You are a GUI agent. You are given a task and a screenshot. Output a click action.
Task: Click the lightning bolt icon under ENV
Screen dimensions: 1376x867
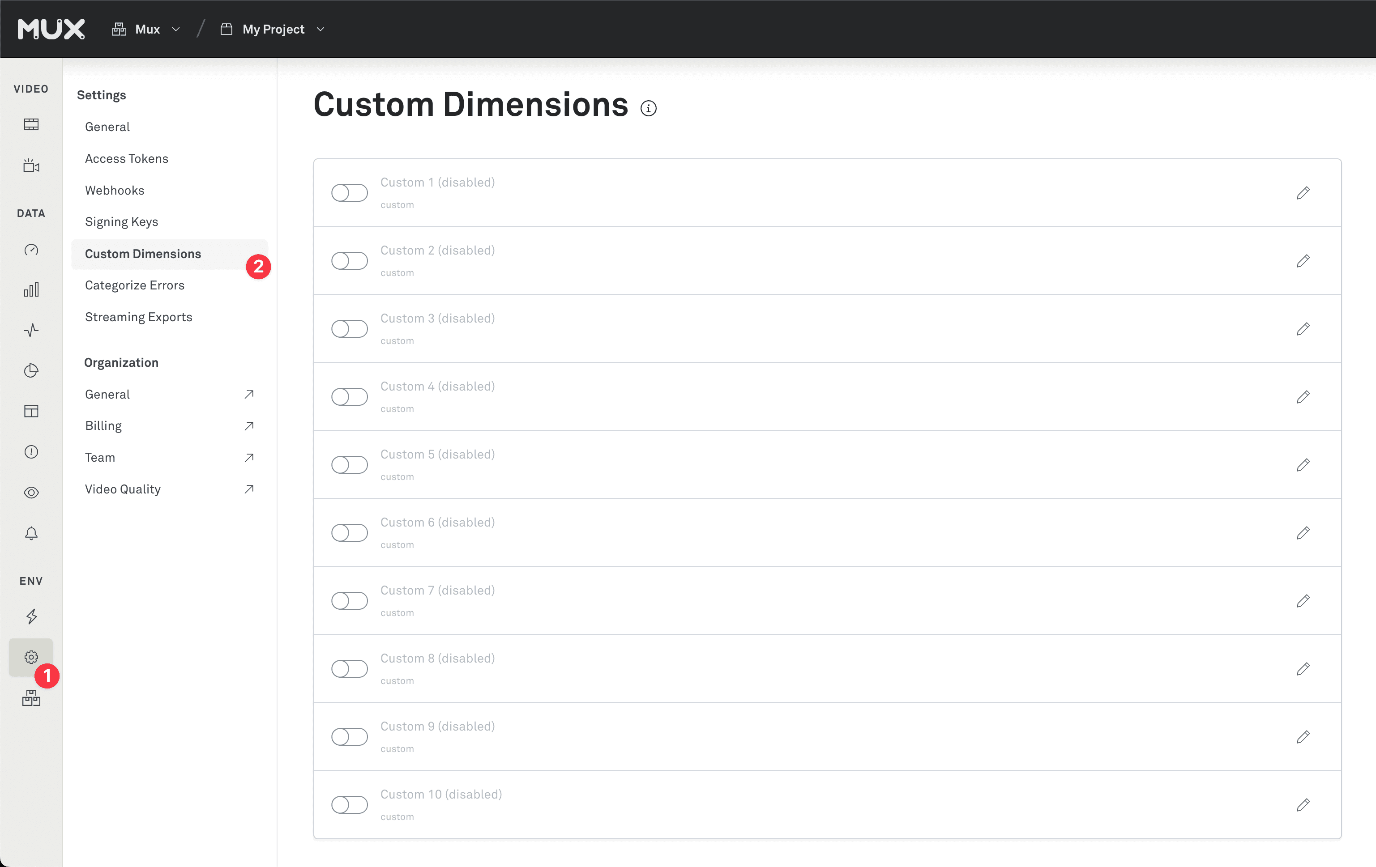pos(31,616)
